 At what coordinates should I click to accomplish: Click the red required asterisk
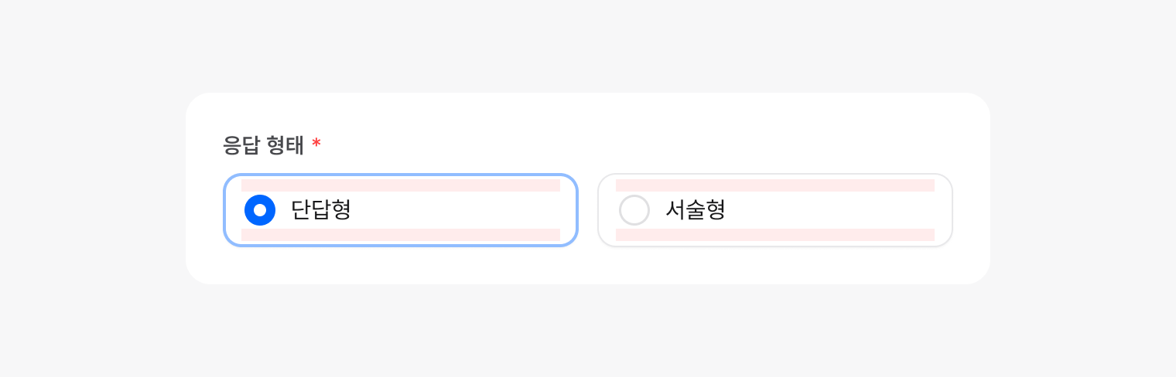316,144
